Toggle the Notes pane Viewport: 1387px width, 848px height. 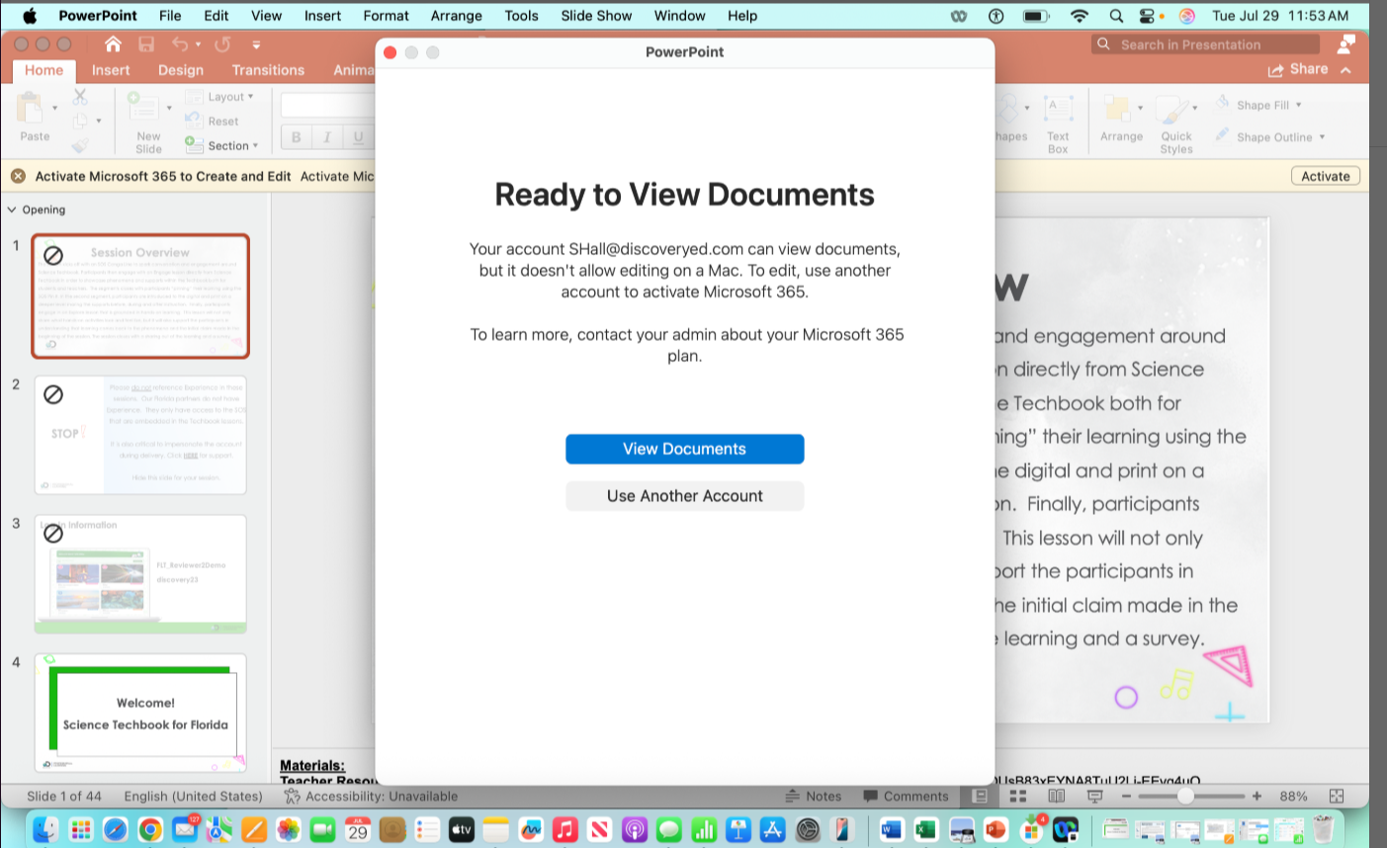pos(813,797)
